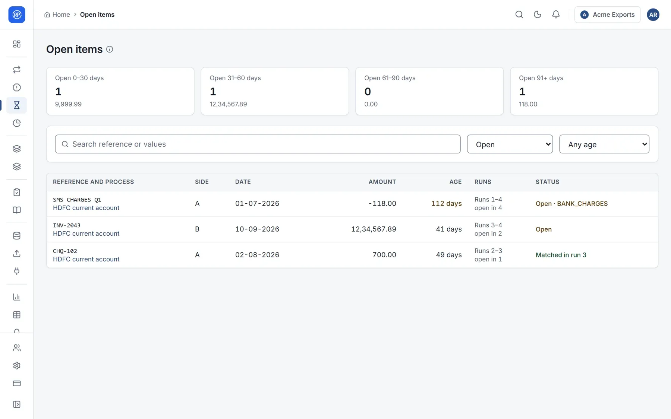The image size is (671, 419).
Task: Click the upload tray icon in sidebar
Action: coord(17,254)
